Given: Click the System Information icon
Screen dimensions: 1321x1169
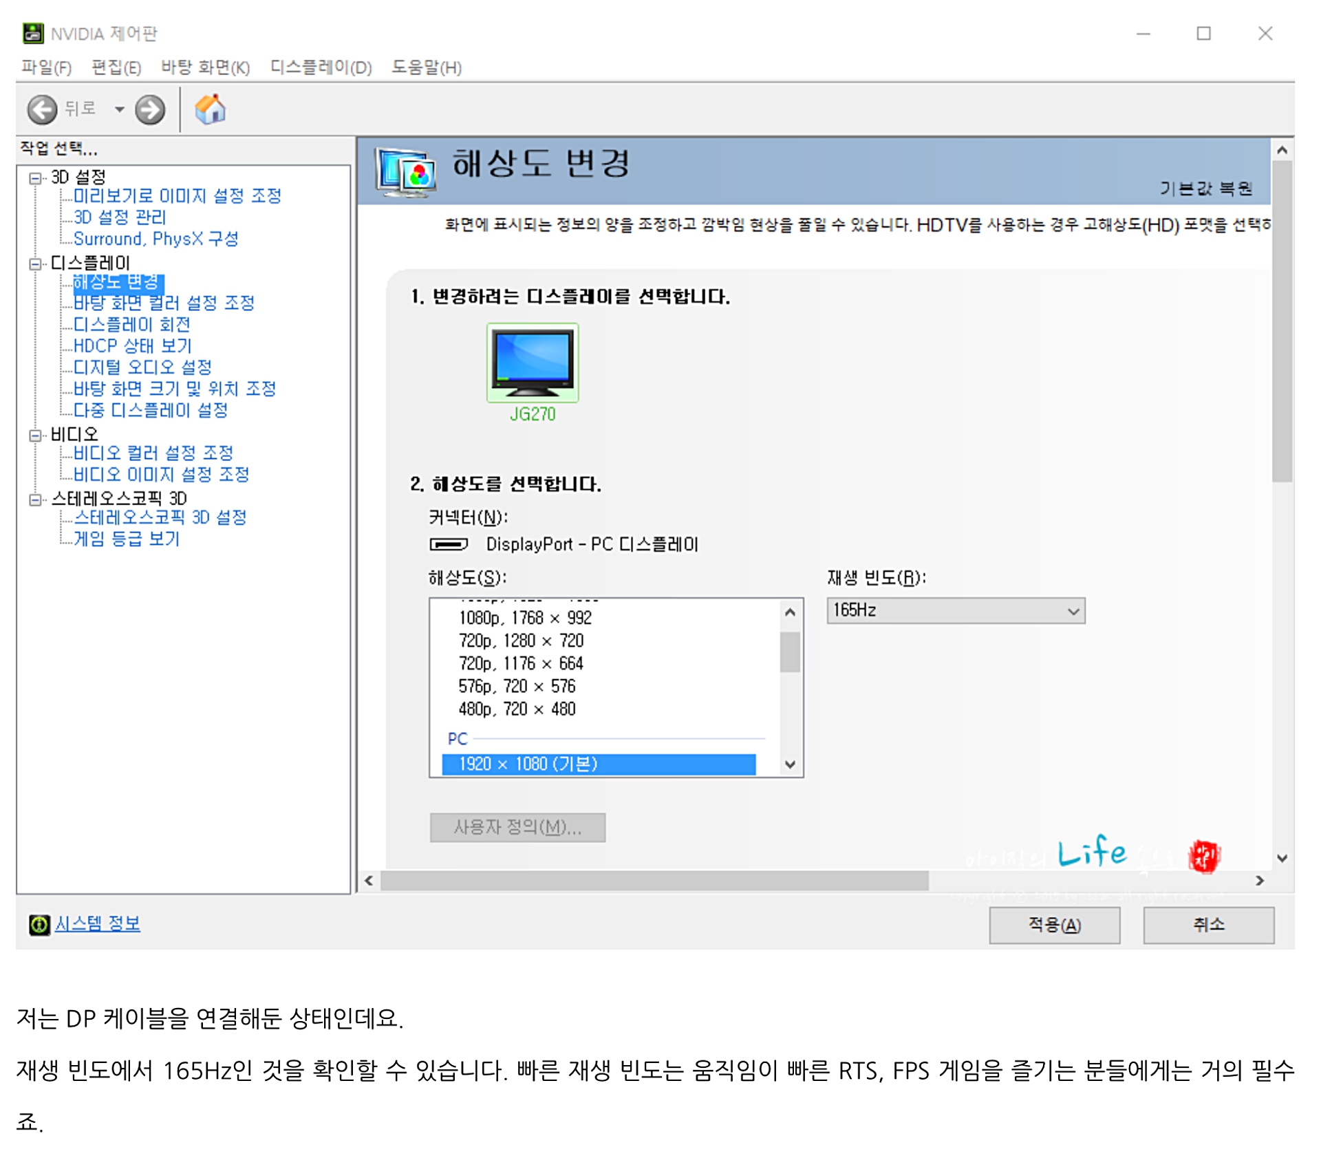Looking at the screenshot, I should [39, 926].
